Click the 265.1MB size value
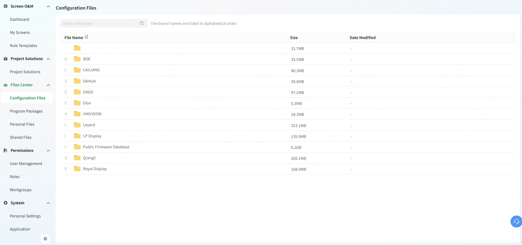This screenshot has width=522, height=245. (298, 158)
